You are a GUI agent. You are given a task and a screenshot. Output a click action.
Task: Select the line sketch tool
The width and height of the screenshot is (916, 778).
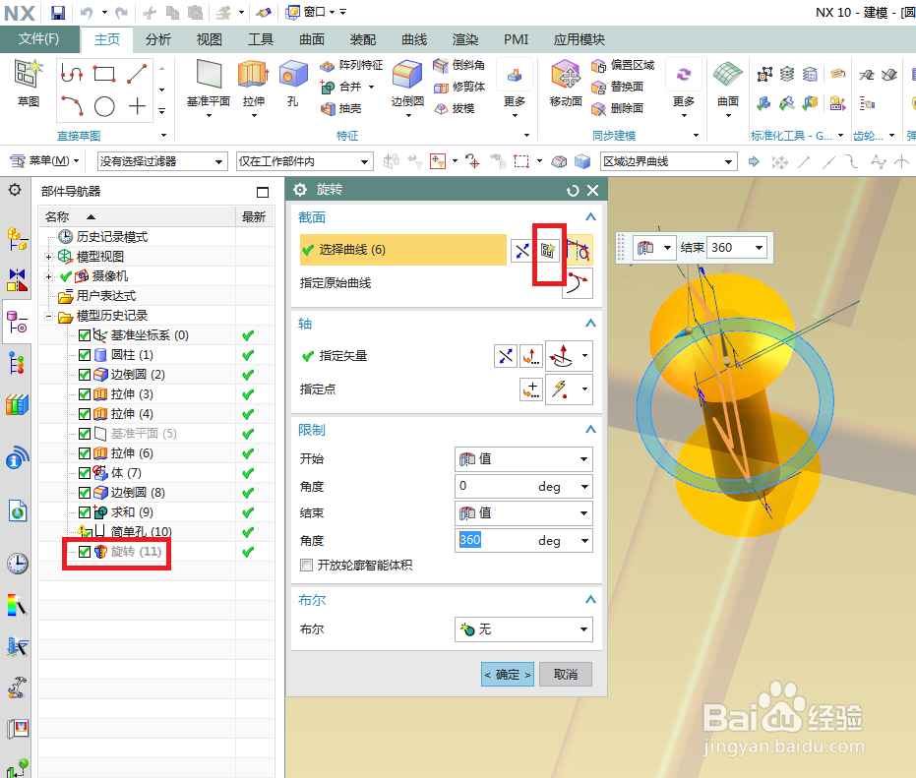pos(138,74)
